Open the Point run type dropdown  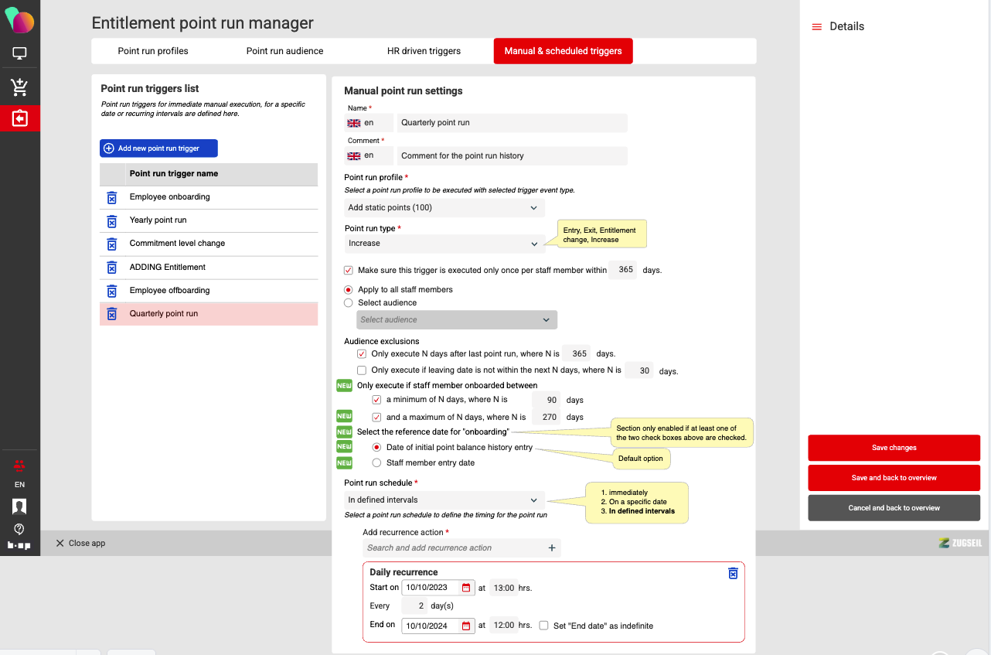(x=444, y=244)
